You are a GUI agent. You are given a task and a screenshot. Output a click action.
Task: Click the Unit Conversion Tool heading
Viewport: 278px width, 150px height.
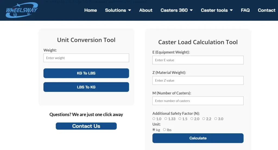pyautogui.click(x=86, y=40)
